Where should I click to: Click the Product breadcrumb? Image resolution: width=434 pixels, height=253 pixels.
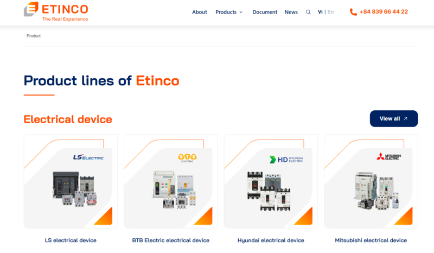[34, 36]
